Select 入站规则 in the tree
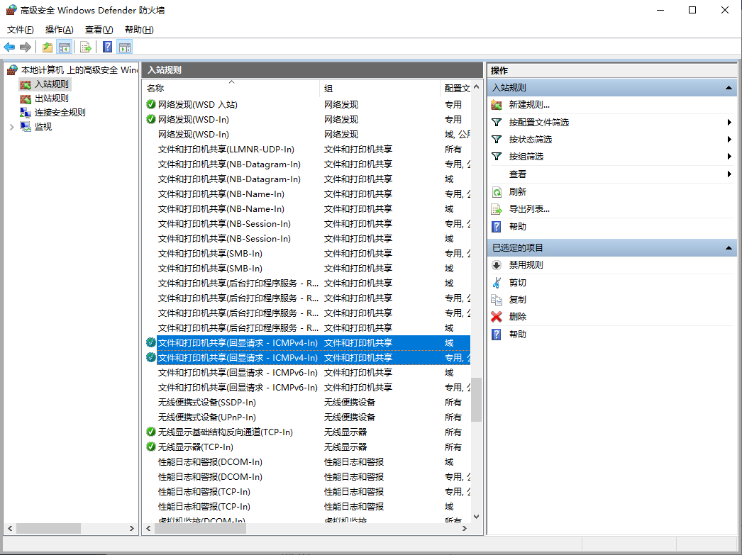742x555 pixels. click(52, 84)
